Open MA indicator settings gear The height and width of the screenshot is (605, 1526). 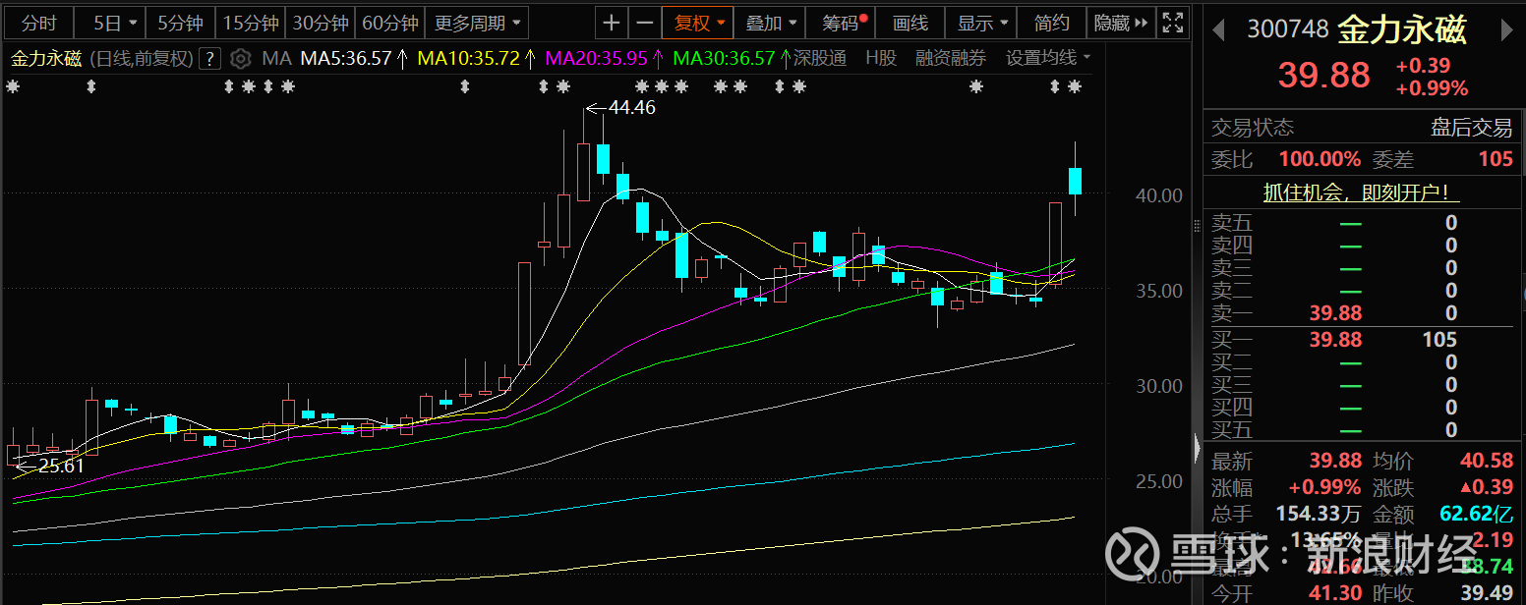pyautogui.click(x=240, y=59)
